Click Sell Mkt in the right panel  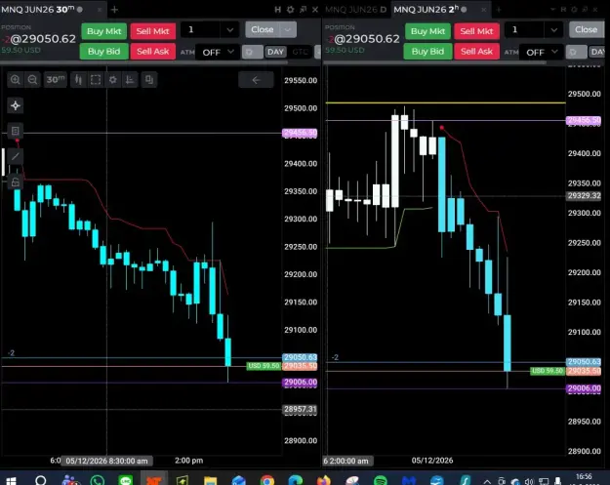476,31
